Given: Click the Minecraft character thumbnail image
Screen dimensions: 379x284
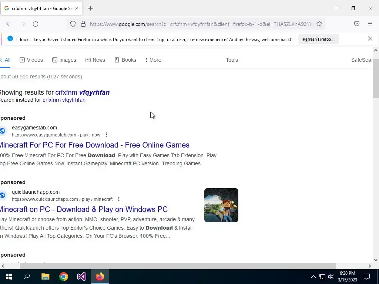Looking at the screenshot, I should pos(221,205).
